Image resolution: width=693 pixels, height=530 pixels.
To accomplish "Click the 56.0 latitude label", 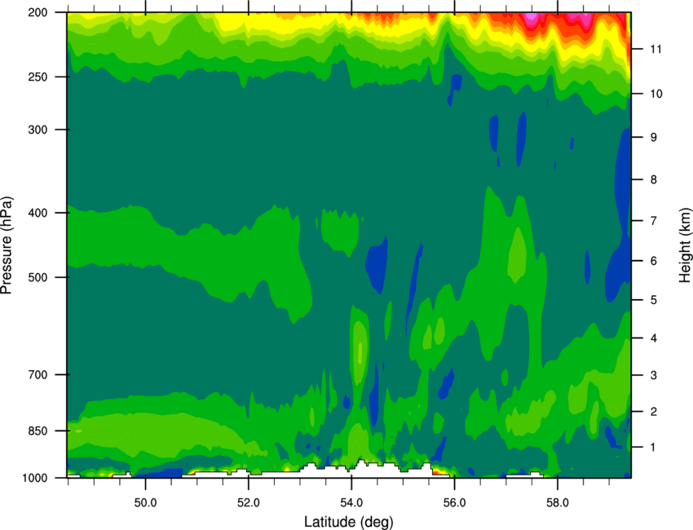I will (x=454, y=503).
